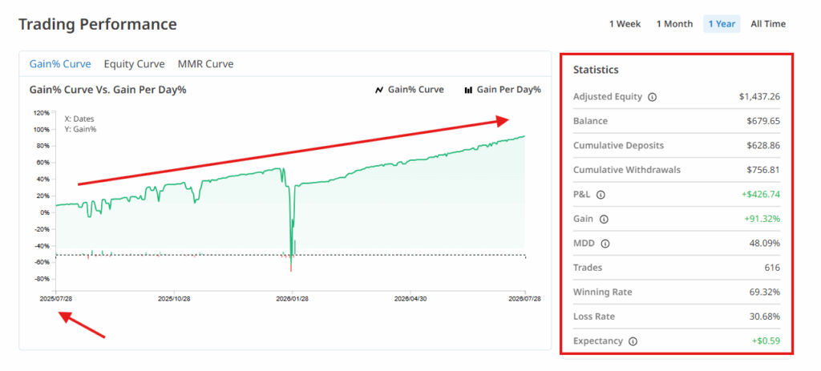Click the info icon beside Gain
The width and height of the screenshot is (821, 371).
(x=604, y=220)
